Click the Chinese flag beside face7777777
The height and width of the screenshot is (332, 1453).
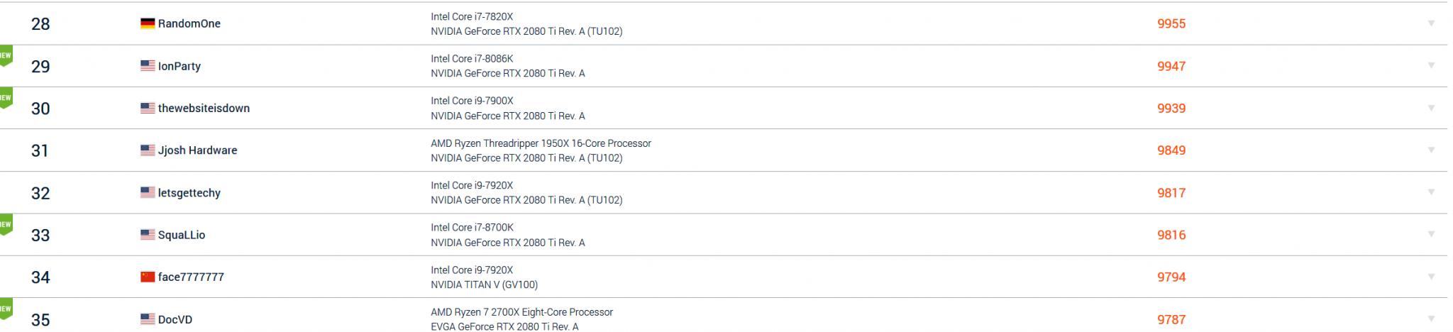pyautogui.click(x=148, y=277)
